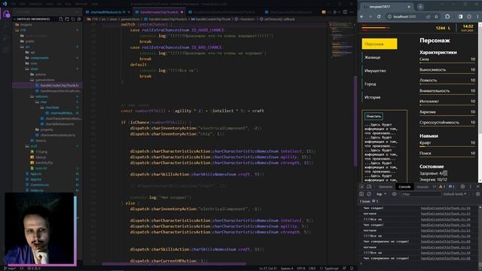Viewport: 482px width, 271px height.
Task: Open console settings gear icon
Action: pos(477,194)
